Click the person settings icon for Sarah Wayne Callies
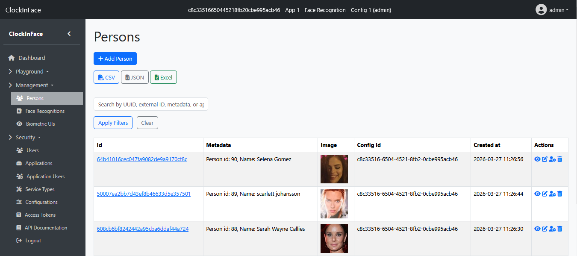Viewport: 577px width, 256px height. coord(552,229)
